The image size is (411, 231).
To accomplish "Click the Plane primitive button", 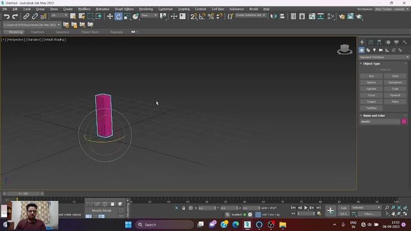I will pyautogui.click(x=395, y=101).
